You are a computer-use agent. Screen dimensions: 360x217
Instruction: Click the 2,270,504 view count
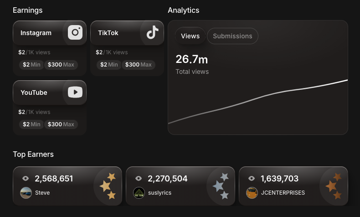167,179
